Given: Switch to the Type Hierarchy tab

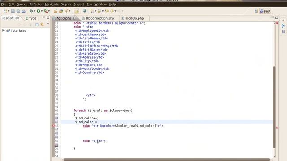Looking at the screenshot, I should 31,18.
